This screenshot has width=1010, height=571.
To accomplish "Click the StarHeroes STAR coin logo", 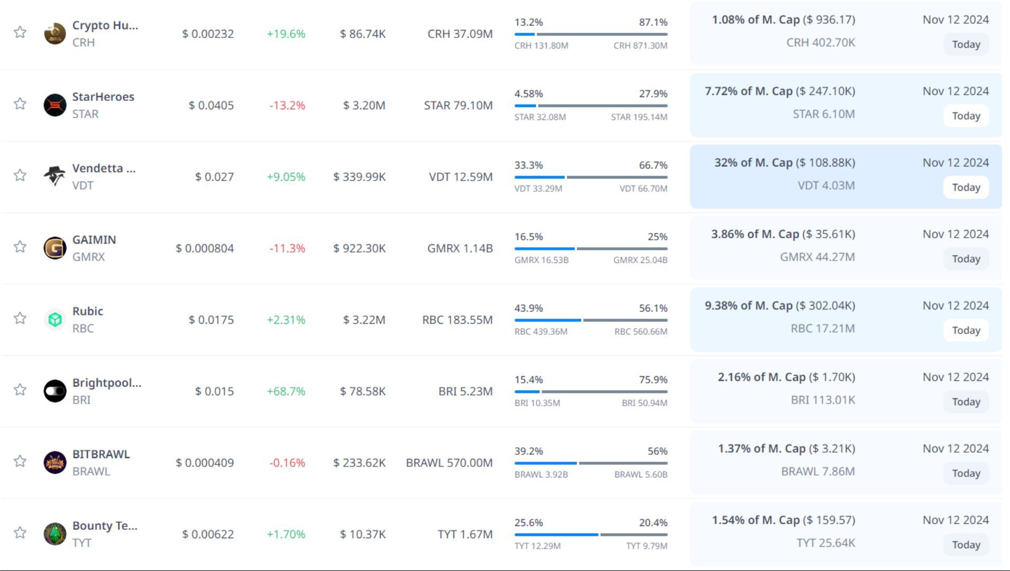I will coord(54,105).
